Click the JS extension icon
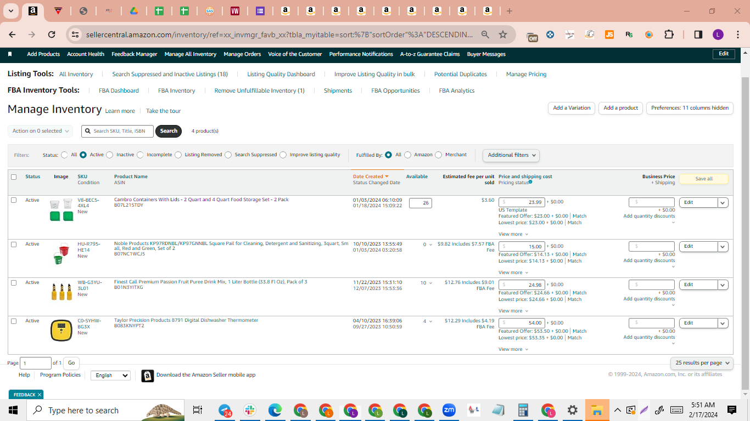 coord(609,35)
